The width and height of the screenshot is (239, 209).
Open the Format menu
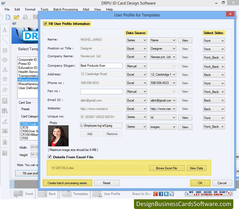[30, 9]
